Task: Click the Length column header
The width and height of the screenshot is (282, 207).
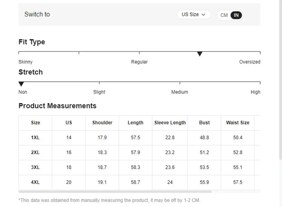Action: 135,123
